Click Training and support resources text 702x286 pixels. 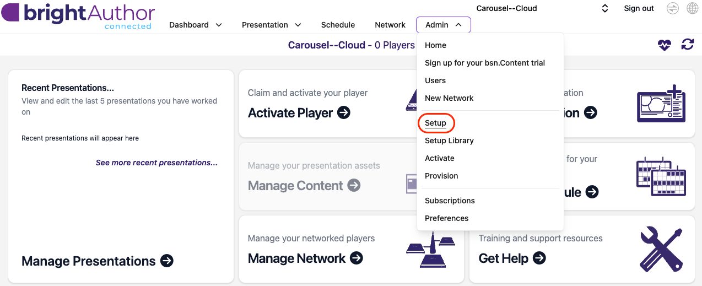click(541, 238)
